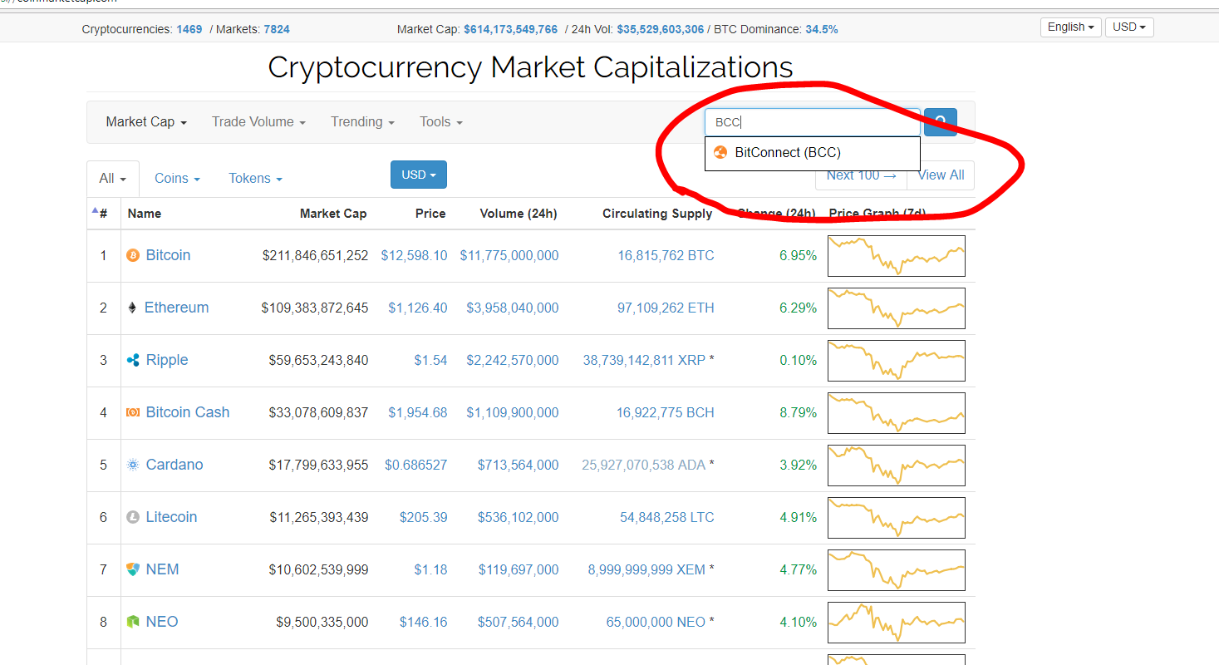1219x665 pixels.
Task: Sort by Circulating Supply column
Action: (x=657, y=214)
